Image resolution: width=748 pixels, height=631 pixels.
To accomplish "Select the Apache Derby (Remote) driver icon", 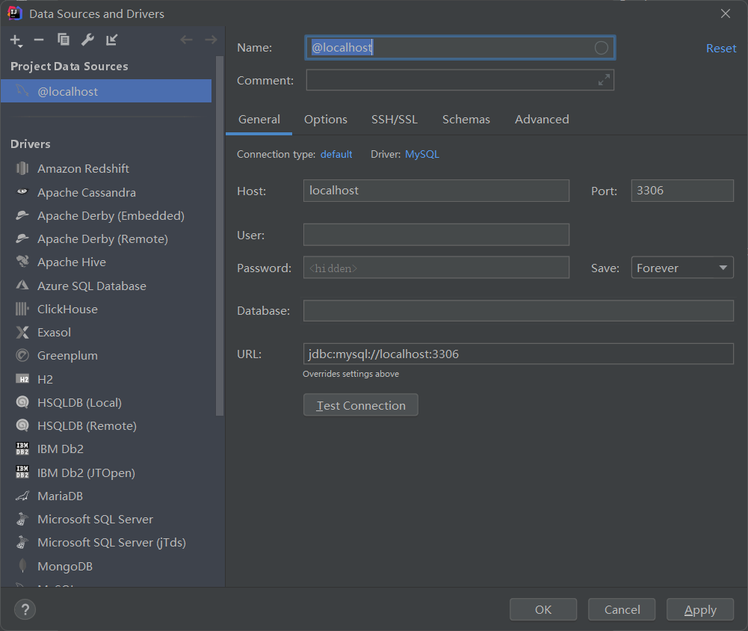I will point(22,238).
